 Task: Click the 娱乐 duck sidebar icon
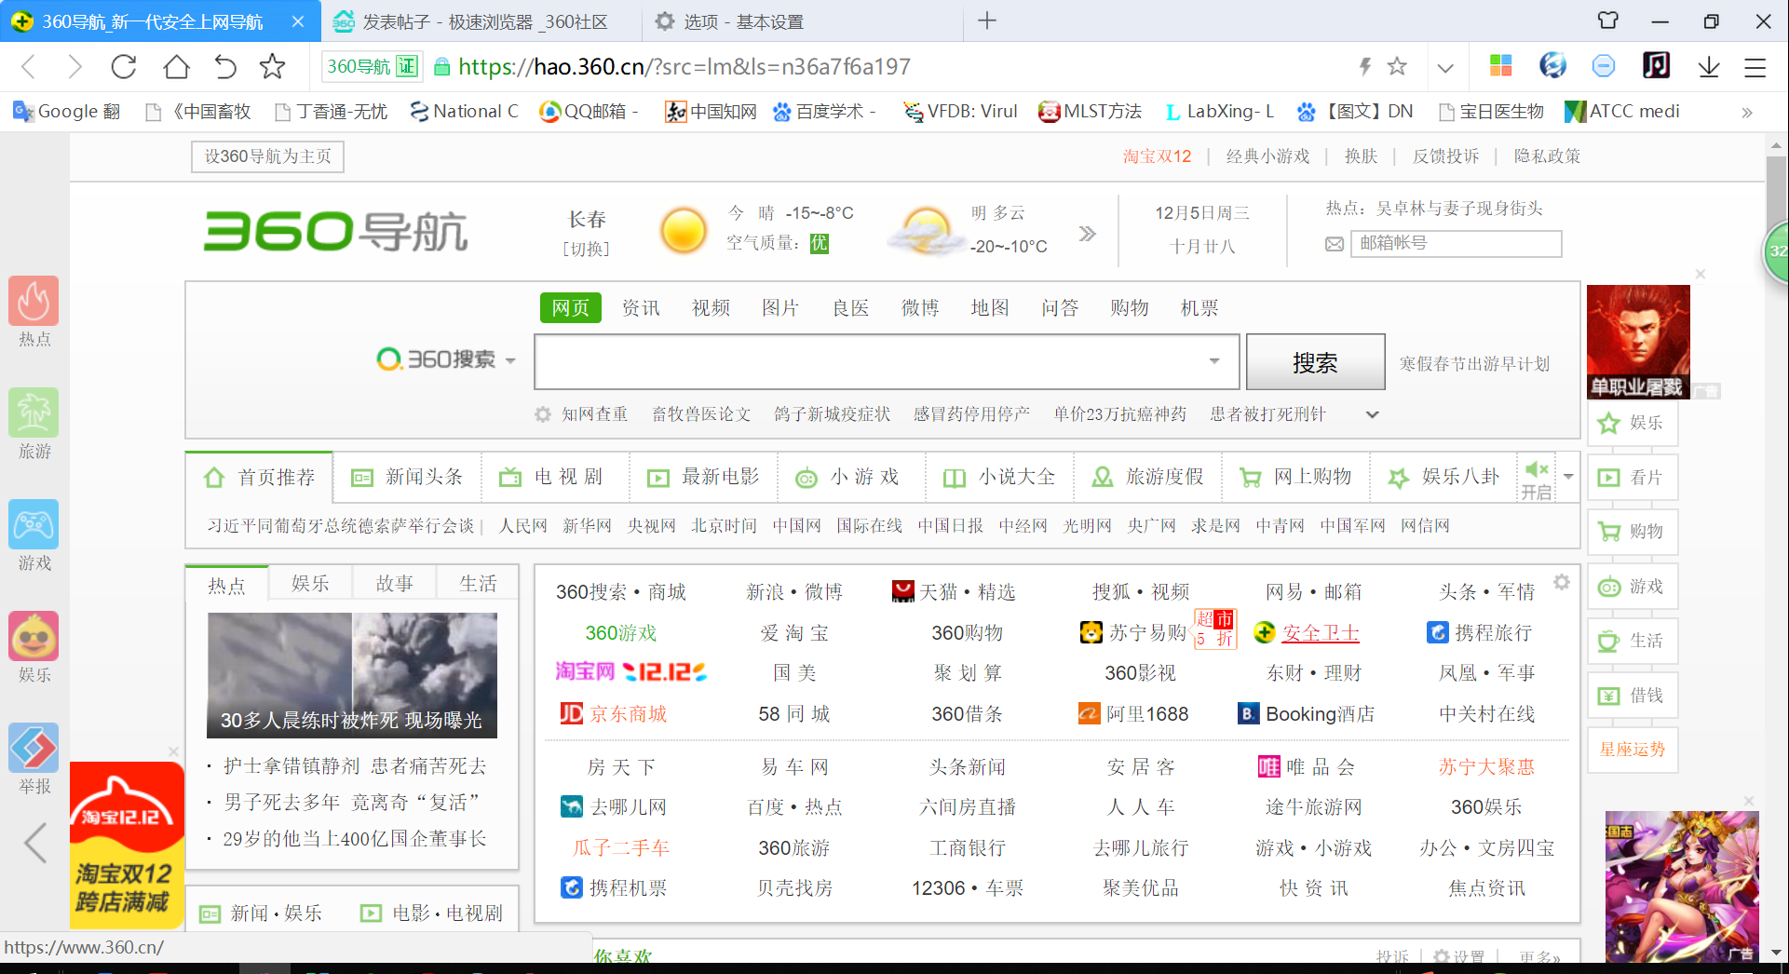[x=34, y=636]
